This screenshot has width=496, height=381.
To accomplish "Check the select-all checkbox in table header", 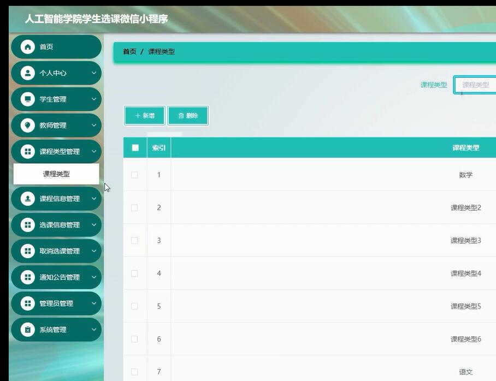I will click(134, 147).
